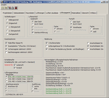Viewport: 109px width, 98px height.
Task: Click the second new-document toolbar icon
Action: 6,8
